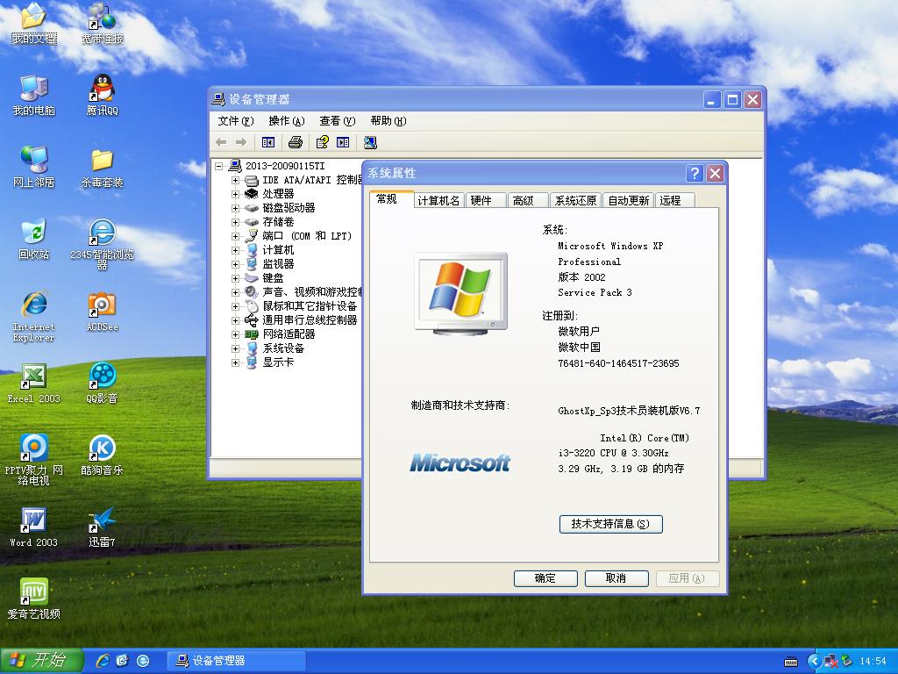This screenshot has width=898, height=674.
Task: Select 鼠标和其它指针设备 in the device tree
Action: [x=310, y=306]
